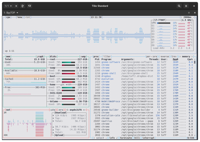This screenshot has width=200, height=142.
Task: Click the uptime 1:11 text
Action: [10, 51]
